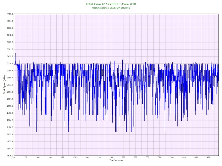
Task: Click the 360 tick on the time axis
Action: tap(160, 157)
